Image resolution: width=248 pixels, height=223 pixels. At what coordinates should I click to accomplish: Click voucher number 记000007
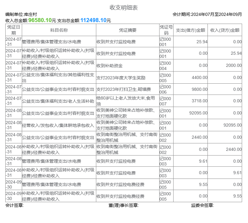pyautogui.click(x=166, y=101)
